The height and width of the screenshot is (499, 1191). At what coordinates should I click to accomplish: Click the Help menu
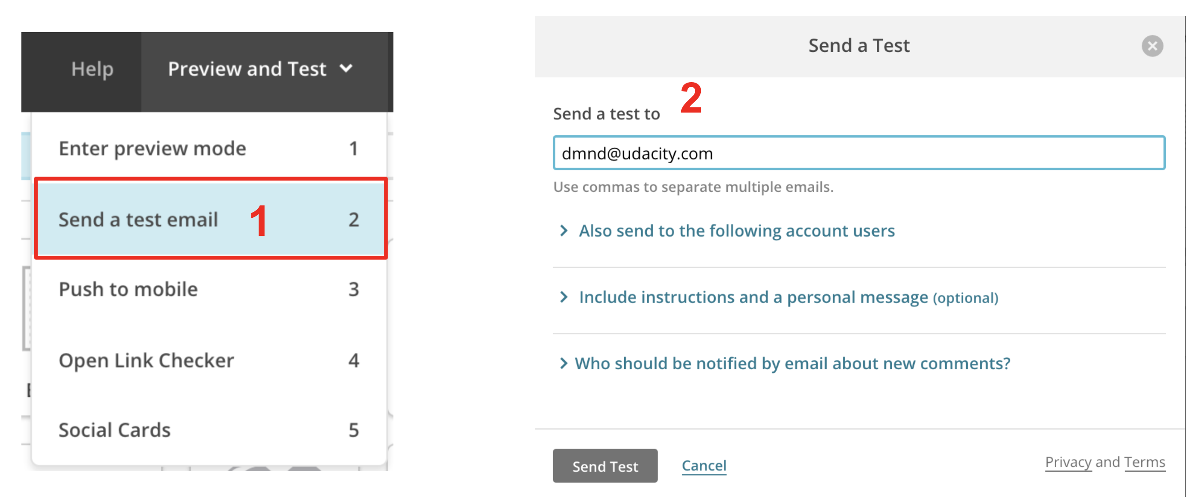click(x=92, y=69)
